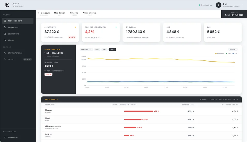Click the 0,4 % badge under Vs période précédente
This screenshot has width=247, height=142.
[x=49, y=74]
